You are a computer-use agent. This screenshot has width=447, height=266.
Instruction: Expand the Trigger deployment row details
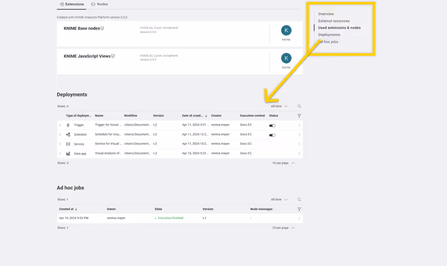click(60, 125)
